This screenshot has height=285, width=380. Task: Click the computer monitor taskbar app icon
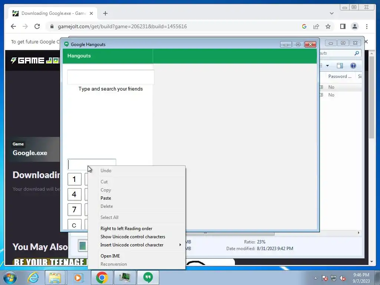coord(125,278)
